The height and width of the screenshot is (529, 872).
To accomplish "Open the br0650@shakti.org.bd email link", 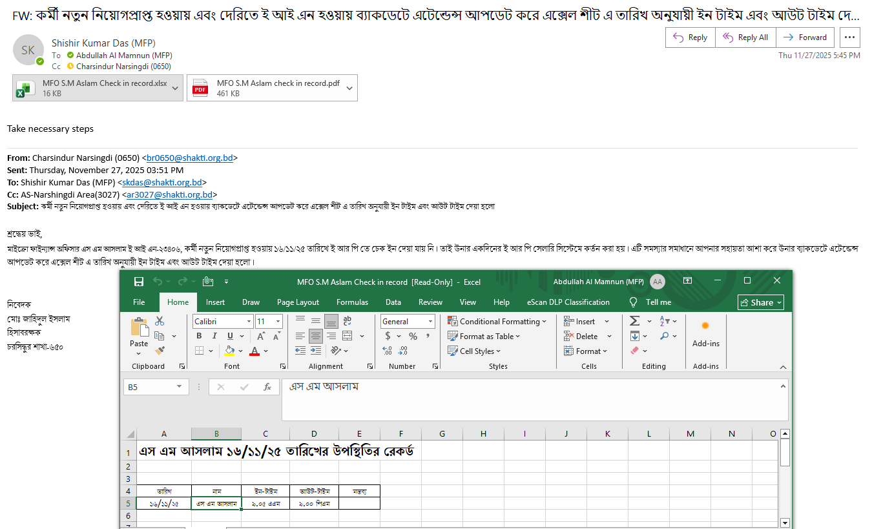I will (x=189, y=158).
